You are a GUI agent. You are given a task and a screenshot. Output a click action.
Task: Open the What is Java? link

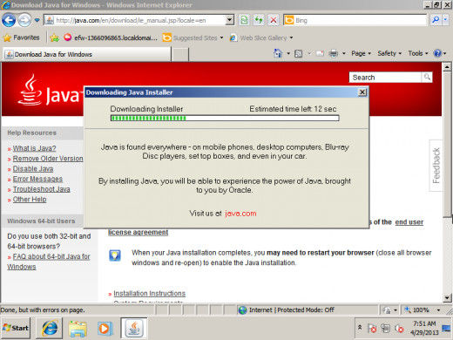coord(34,148)
